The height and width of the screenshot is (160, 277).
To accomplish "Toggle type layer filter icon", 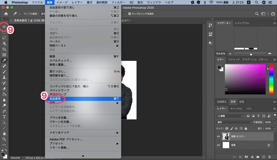I will [258, 116].
